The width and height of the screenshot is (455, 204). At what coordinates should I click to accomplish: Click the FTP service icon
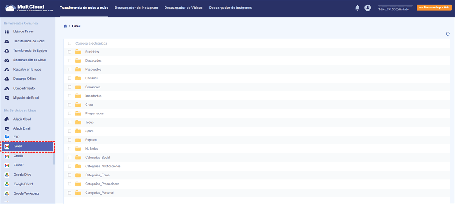(x=6, y=137)
